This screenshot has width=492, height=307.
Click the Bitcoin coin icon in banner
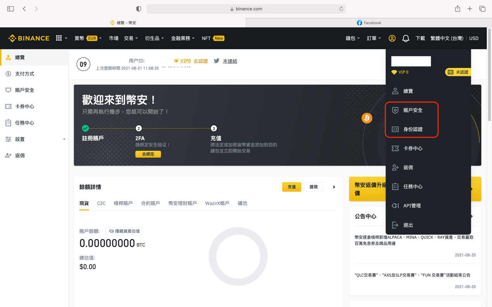tap(367, 118)
